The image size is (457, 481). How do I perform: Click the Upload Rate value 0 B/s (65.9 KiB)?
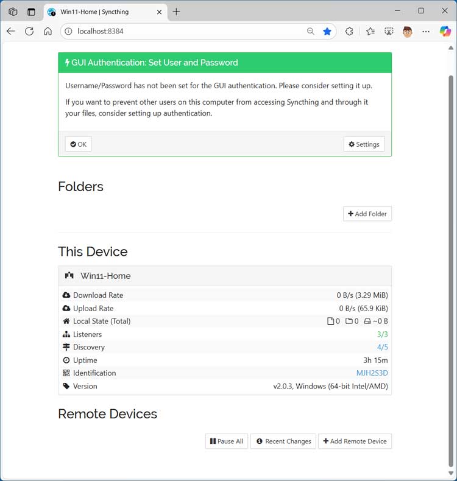(363, 308)
